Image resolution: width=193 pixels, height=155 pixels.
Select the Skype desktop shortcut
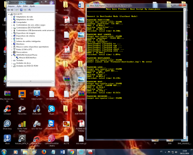tap(51, 110)
